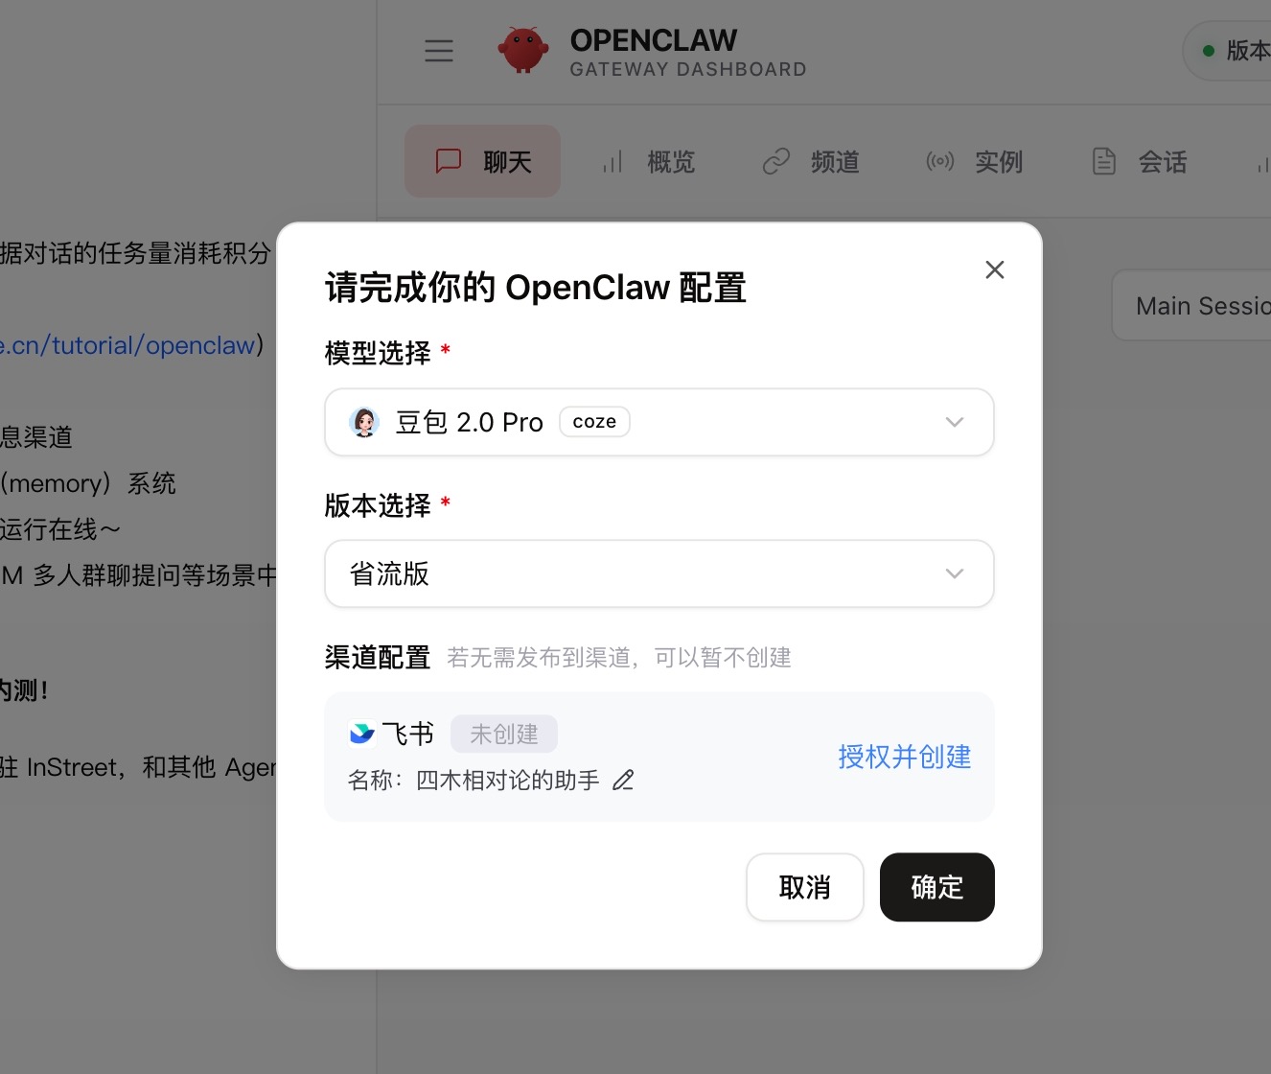Click the 未创建 status badge

point(504,735)
